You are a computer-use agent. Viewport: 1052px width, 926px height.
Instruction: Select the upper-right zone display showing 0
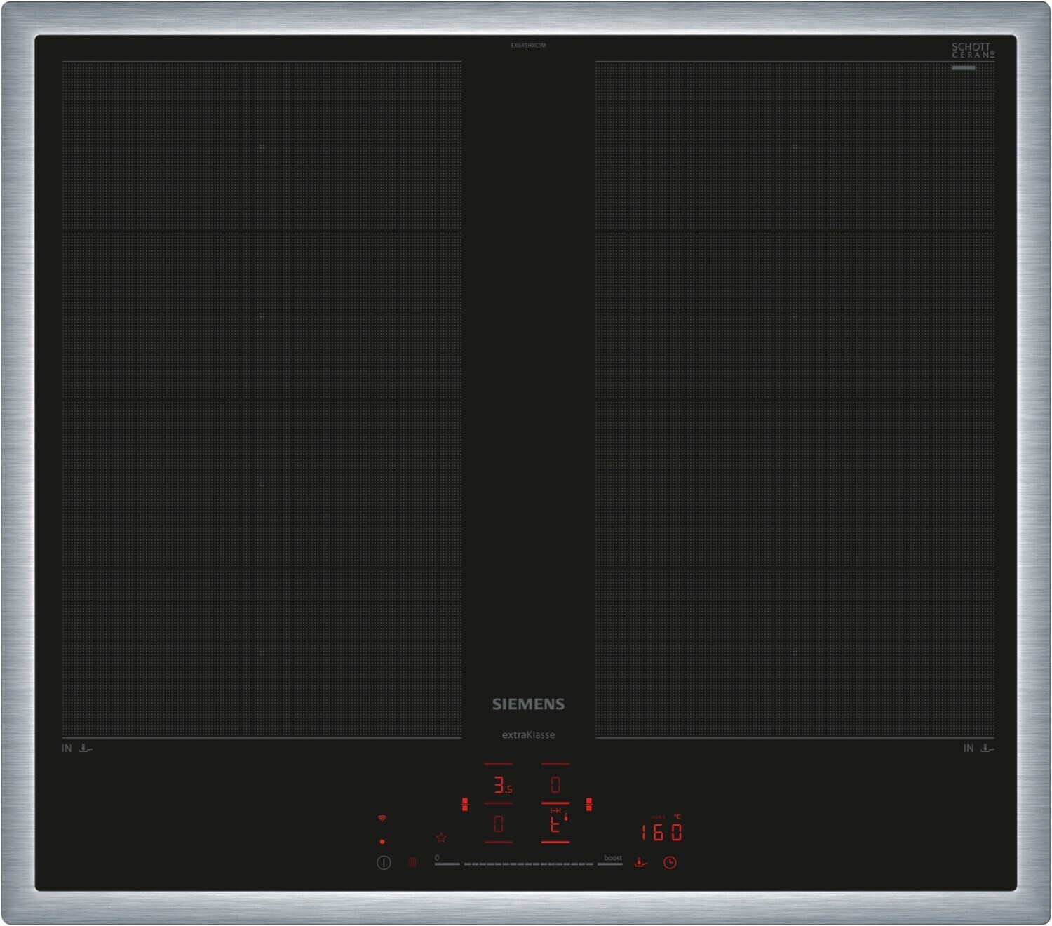click(x=555, y=785)
